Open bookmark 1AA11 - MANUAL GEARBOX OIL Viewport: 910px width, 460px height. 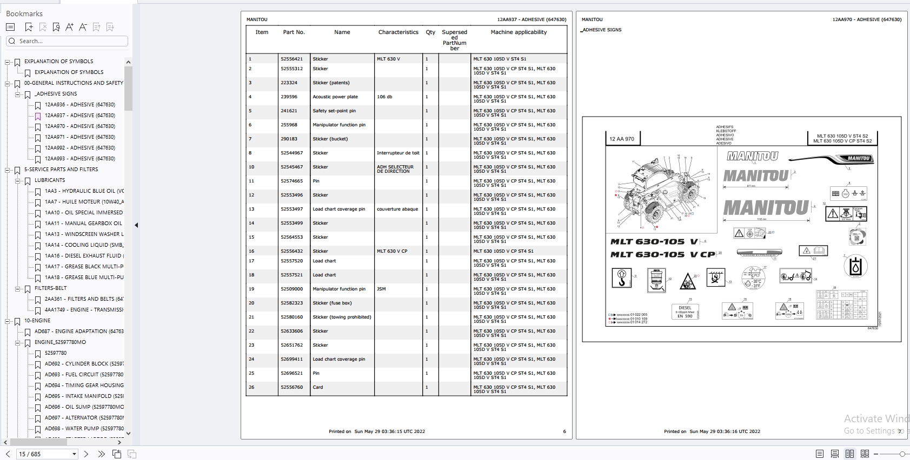[x=84, y=224]
